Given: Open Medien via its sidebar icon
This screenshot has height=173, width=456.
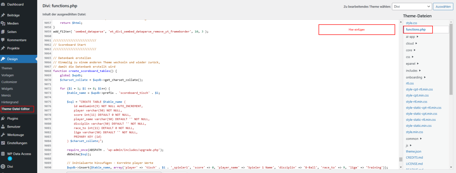Looking at the screenshot, I should [x=3, y=23].
